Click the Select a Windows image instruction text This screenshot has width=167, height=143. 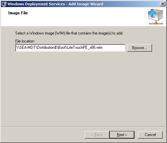(x=69, y=33)
